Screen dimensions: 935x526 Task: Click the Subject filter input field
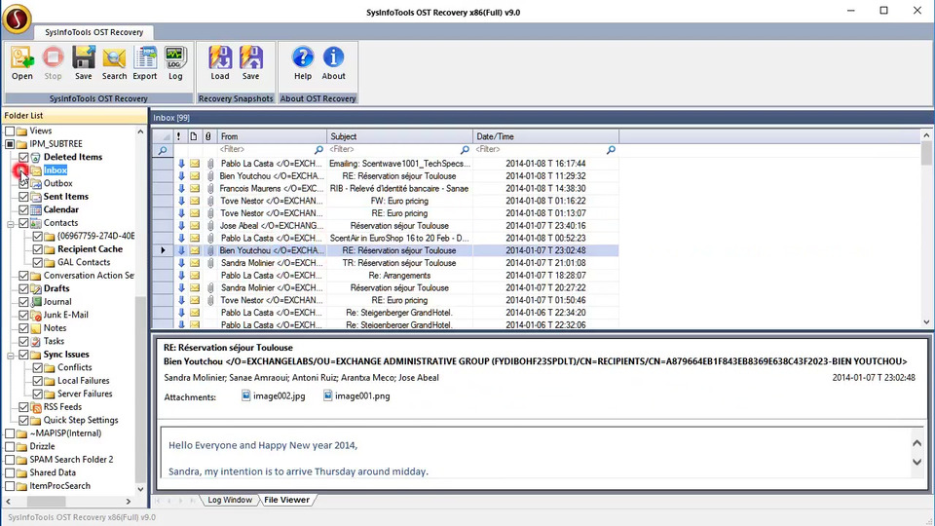pos(393,150)
